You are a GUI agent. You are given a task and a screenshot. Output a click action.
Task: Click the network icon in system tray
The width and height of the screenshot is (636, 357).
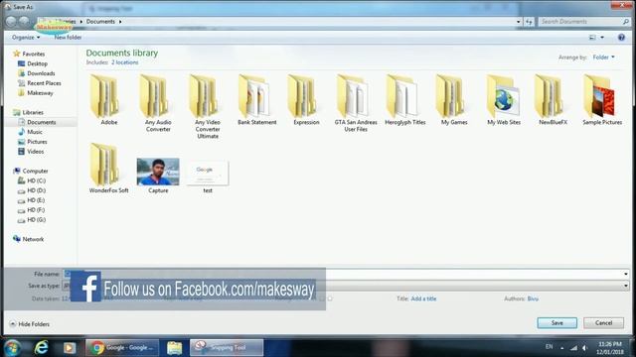click(x=573, y=348)
